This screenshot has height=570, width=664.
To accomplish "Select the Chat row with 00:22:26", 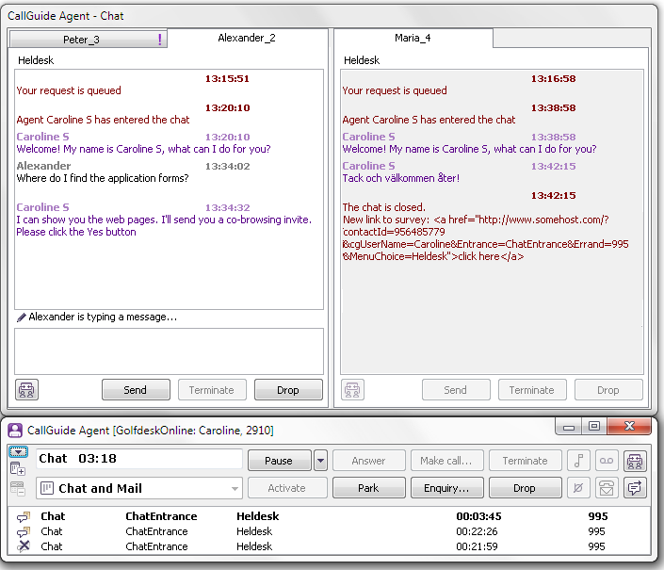I will pyautogui.click(x=329, y=531).
